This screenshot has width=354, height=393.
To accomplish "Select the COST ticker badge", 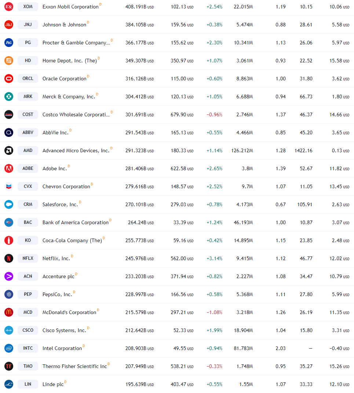I will (28, 114).
